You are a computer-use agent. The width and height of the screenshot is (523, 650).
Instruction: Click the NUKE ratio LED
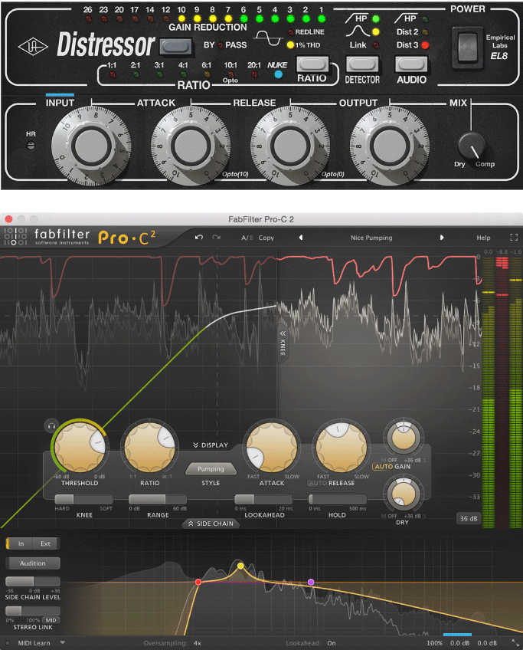click(x=278, y=74)
